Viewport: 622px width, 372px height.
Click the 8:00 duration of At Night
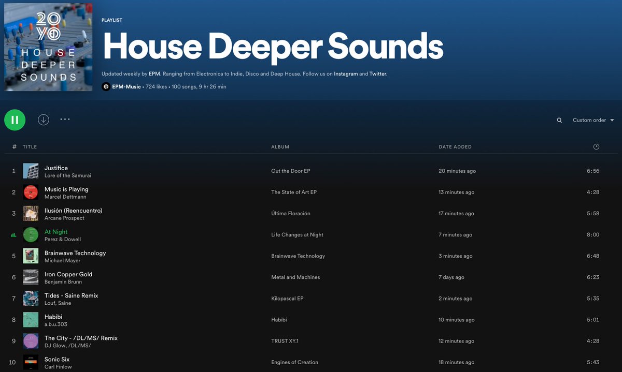coord(593,235)
